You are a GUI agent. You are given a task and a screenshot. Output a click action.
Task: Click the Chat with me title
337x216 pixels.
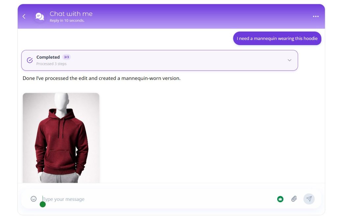click(x=71, y=13)
